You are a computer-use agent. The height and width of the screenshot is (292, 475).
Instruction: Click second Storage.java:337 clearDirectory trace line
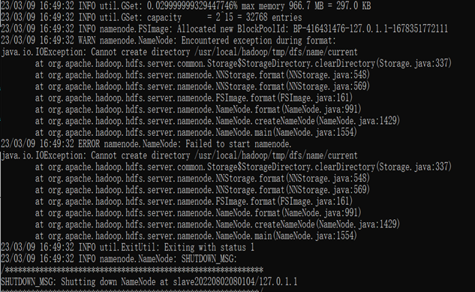(x=243, y=167)
